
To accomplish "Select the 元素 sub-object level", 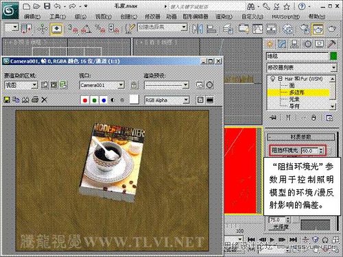I will click(x=294, y=99).
